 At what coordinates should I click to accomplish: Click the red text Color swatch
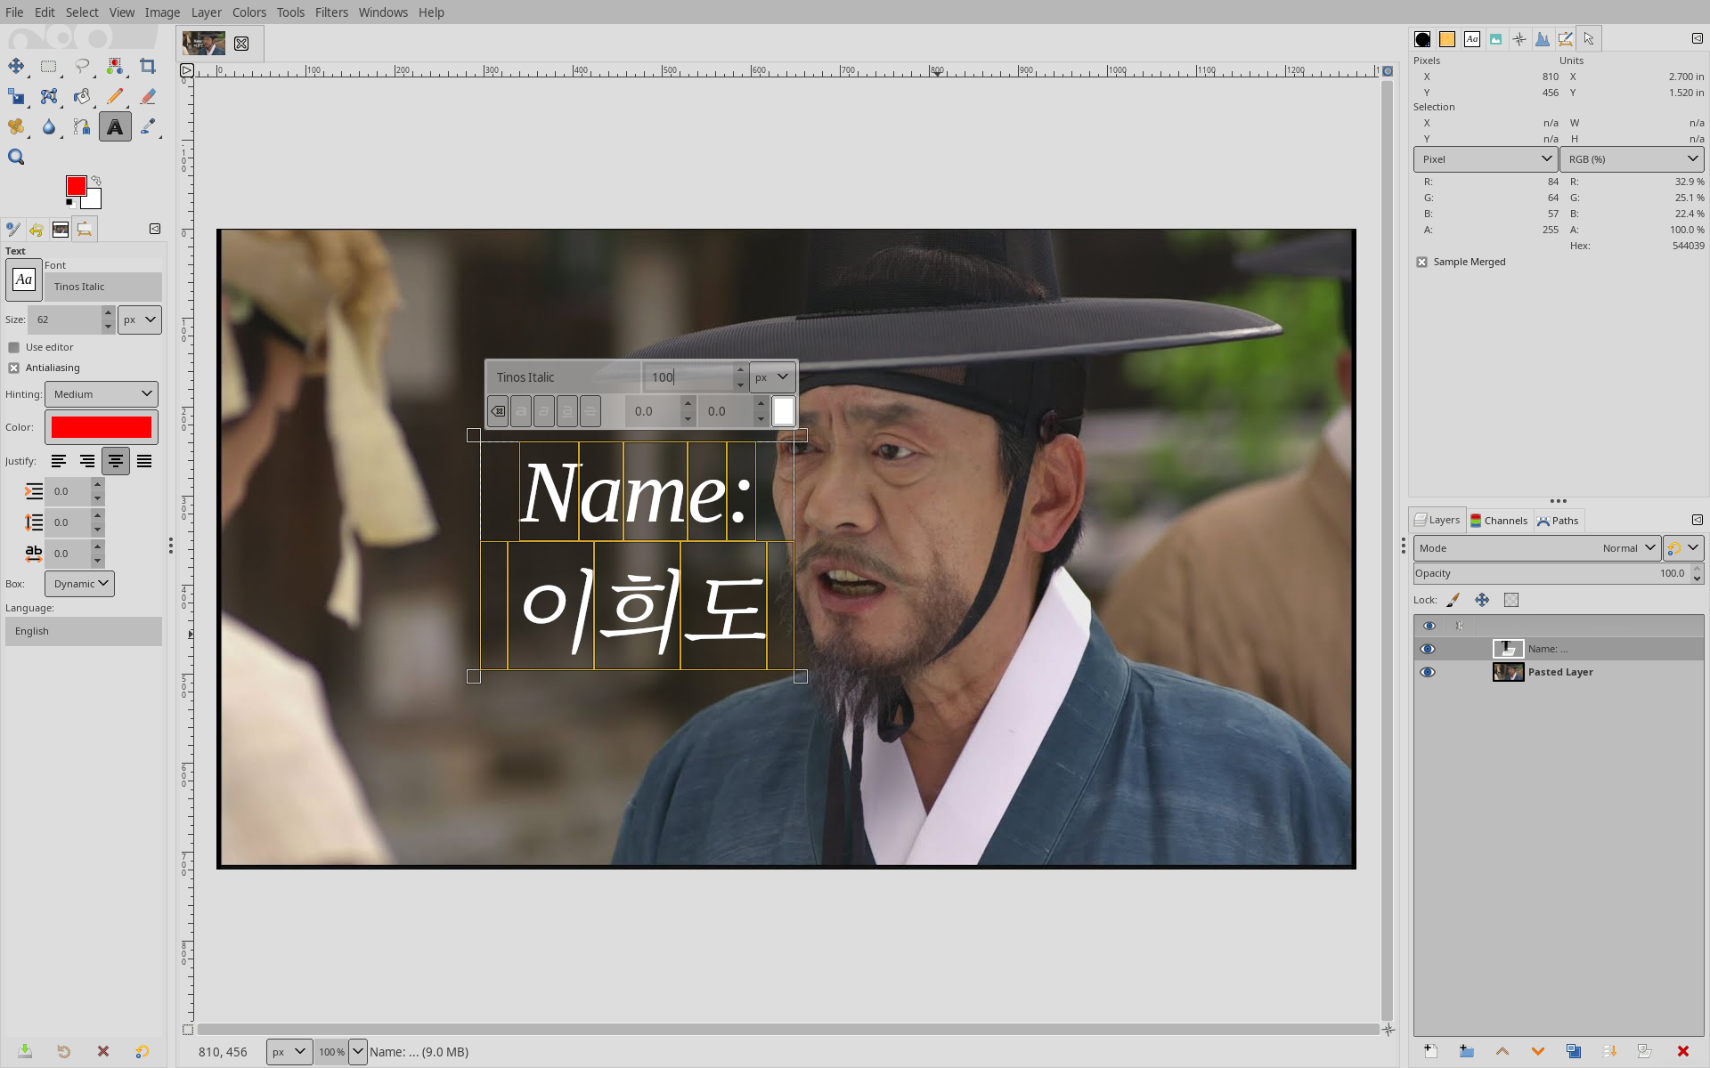coord(102,427)
